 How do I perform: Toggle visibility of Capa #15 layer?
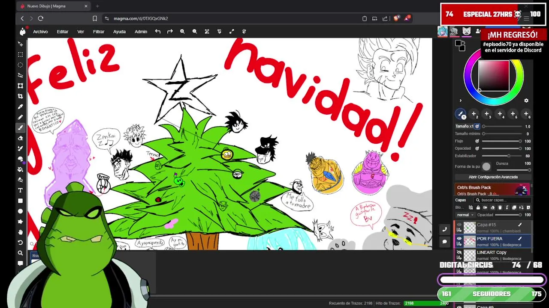pos(459,225)
